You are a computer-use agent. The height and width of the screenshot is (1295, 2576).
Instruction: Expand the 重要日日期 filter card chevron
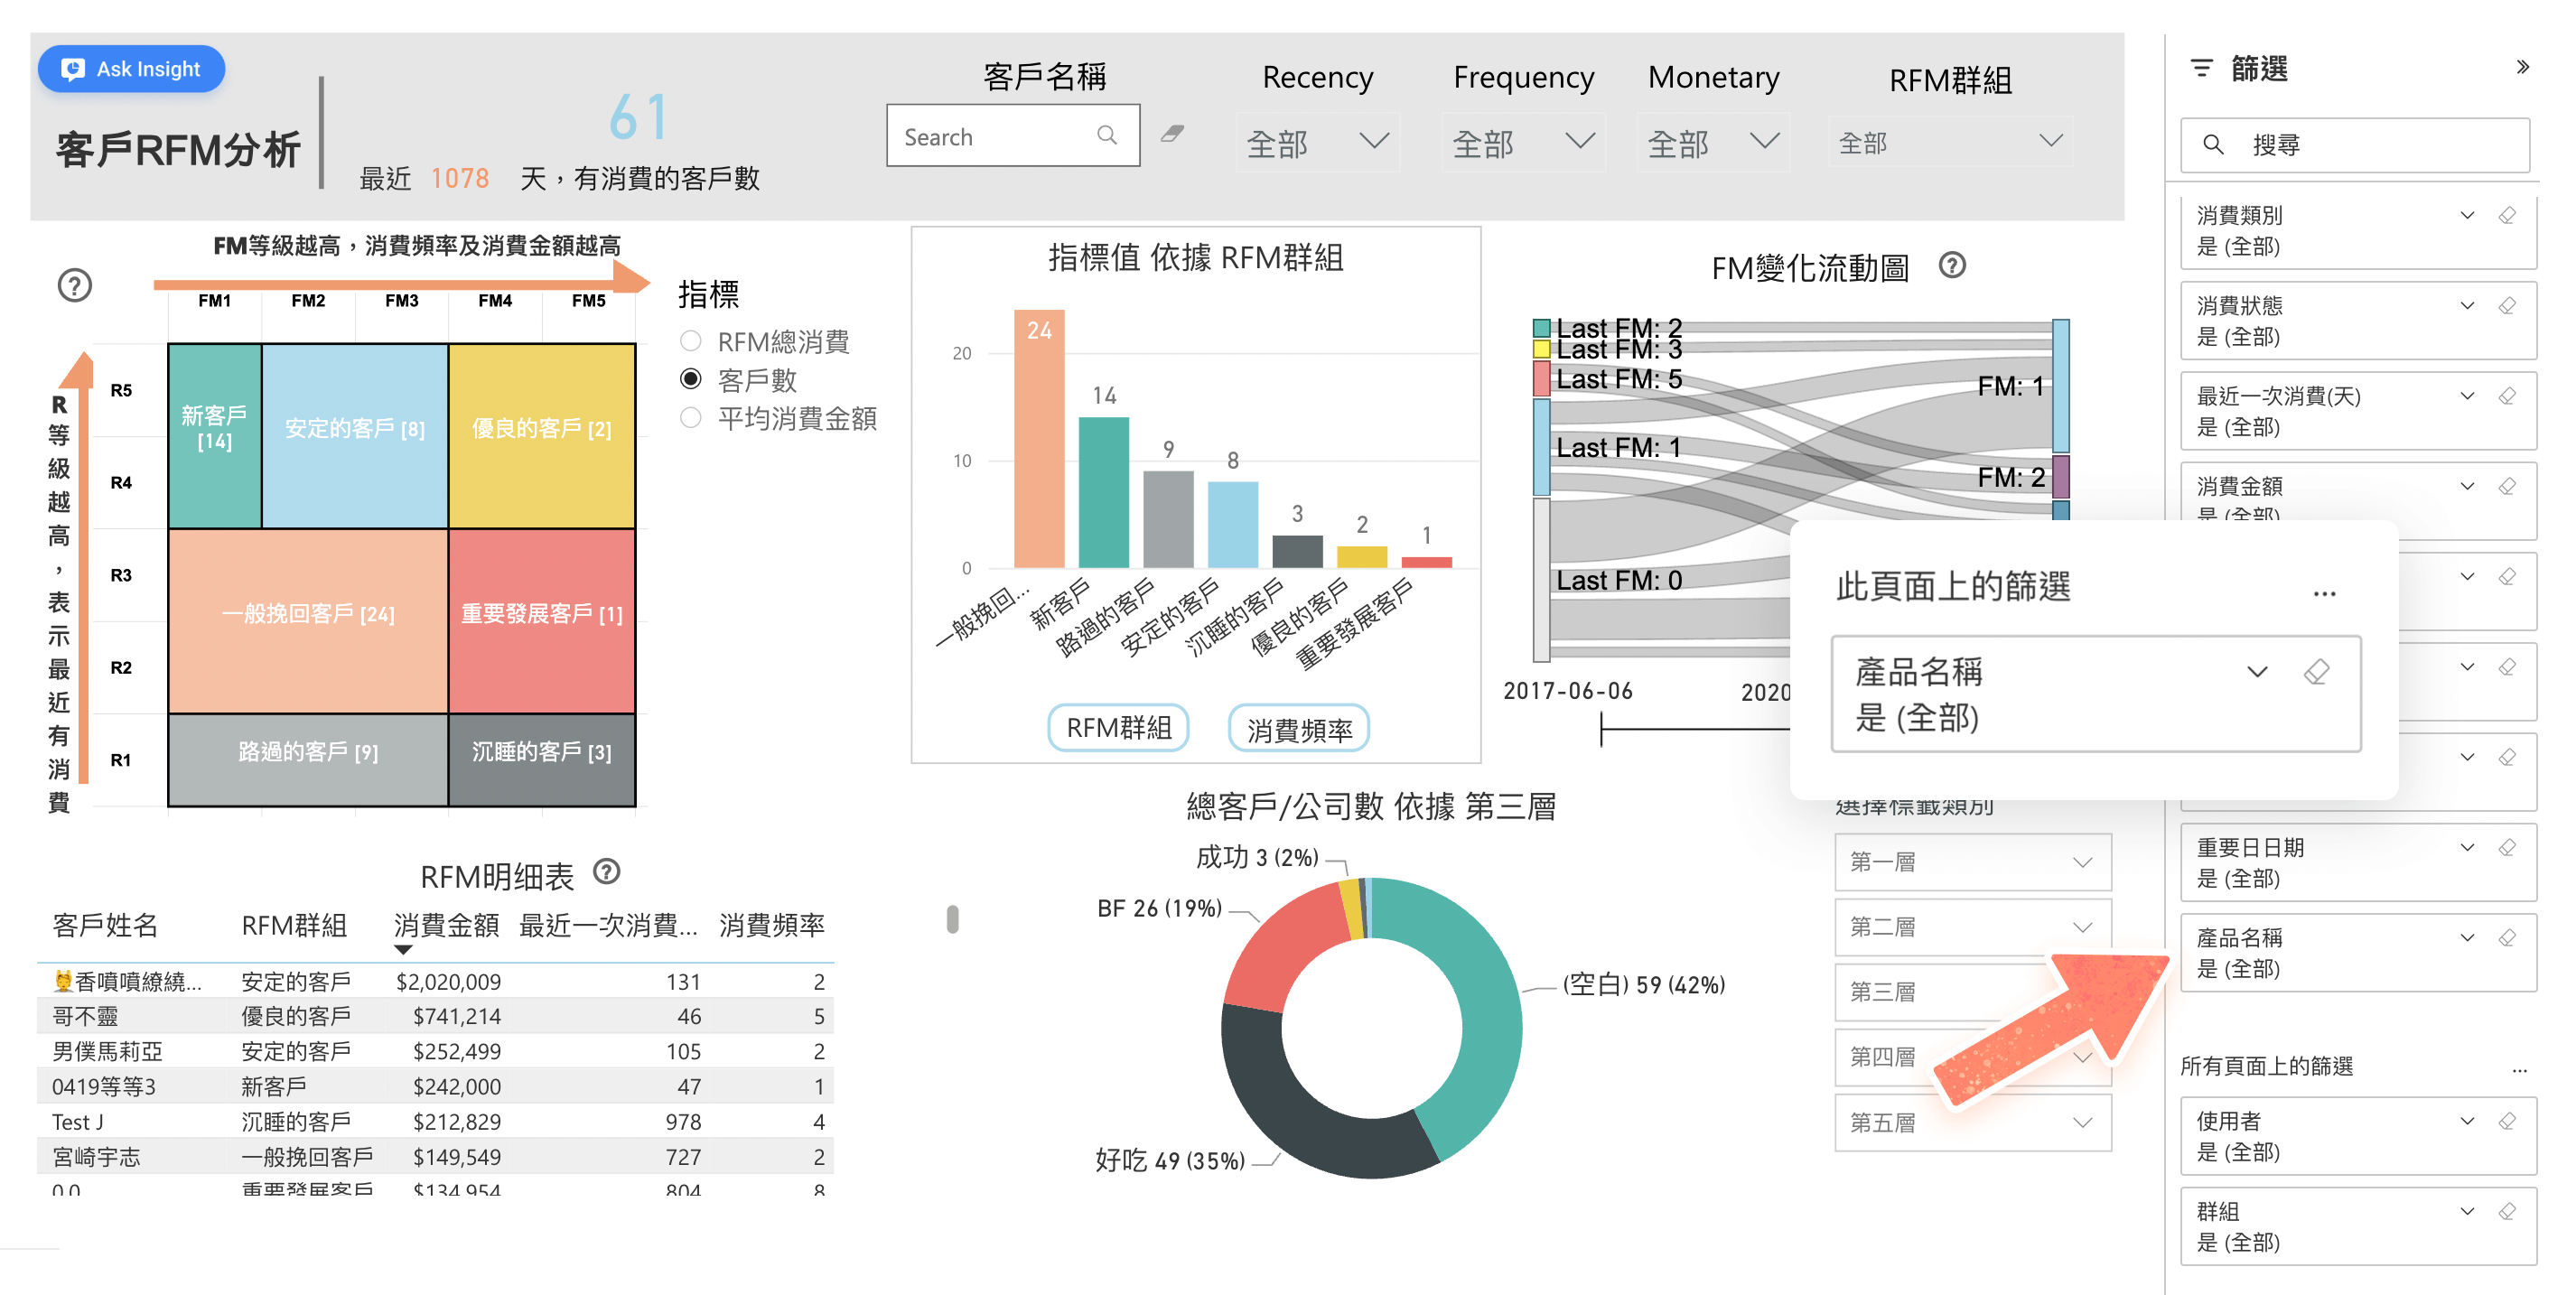[x=2467, y=847]
